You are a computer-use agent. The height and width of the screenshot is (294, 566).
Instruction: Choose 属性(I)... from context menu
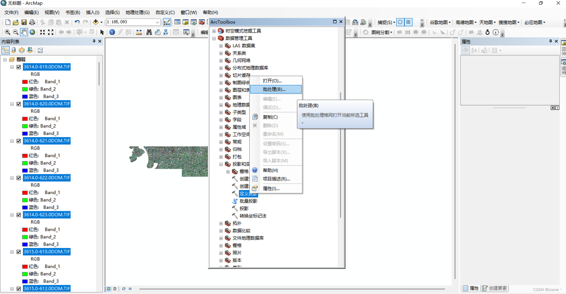click(x=276, y=189)
